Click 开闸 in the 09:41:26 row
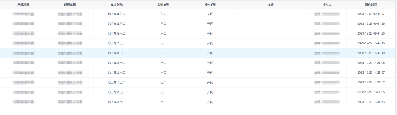The width and height of the screenshot is (397, 115). click(210, 24)
